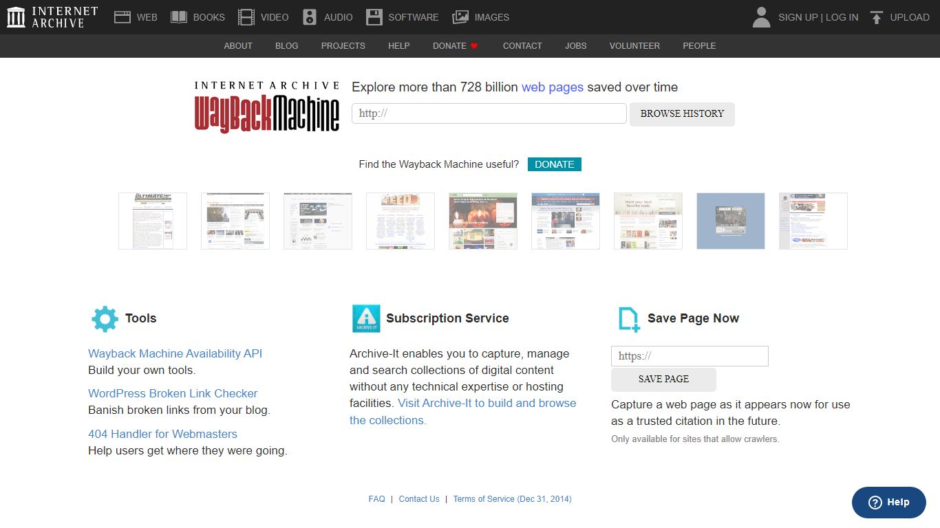Click the Save Page Now document icon

[628, 320]
